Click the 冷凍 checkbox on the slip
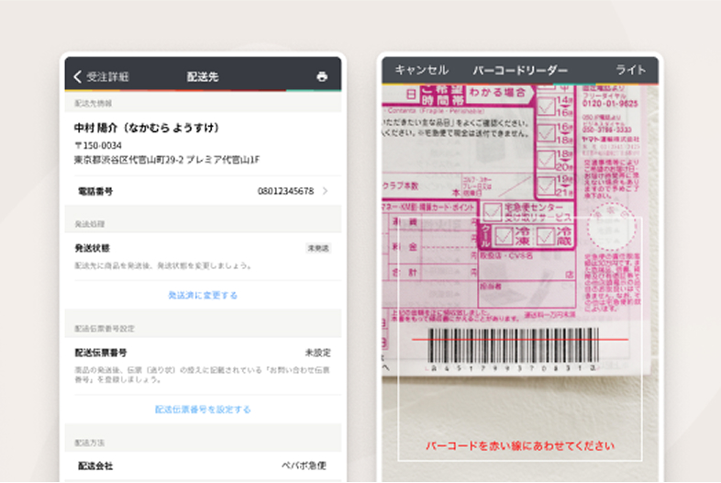 [x=504, y=237]
